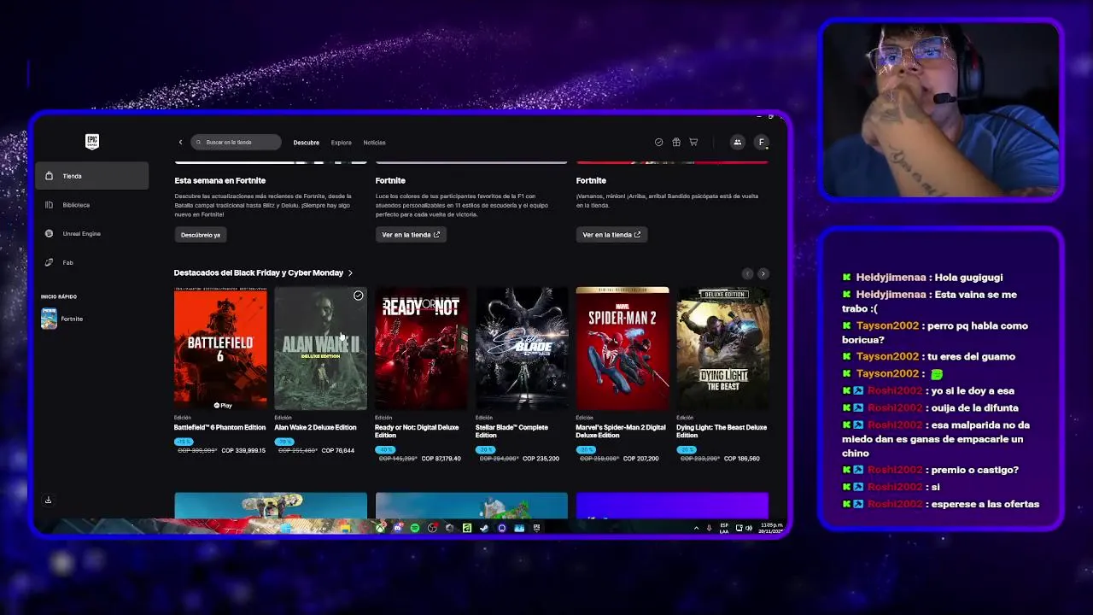Image resolution: width=1093 pixels, height=615 pixels.
Task: Select the Descubre tab
Action: click(x=306, y=143)
